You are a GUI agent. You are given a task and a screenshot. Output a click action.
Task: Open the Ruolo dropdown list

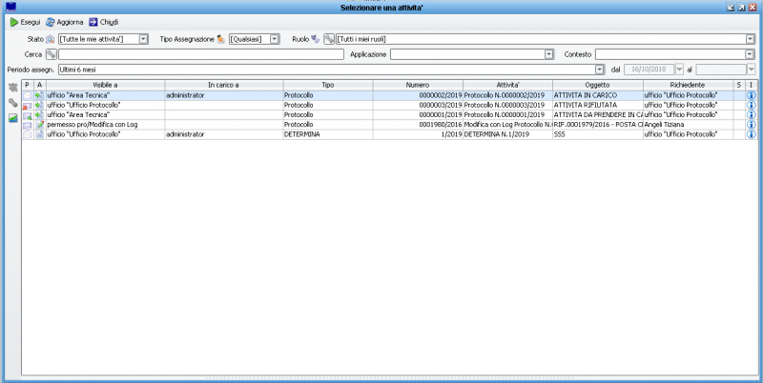click(750, 39)
